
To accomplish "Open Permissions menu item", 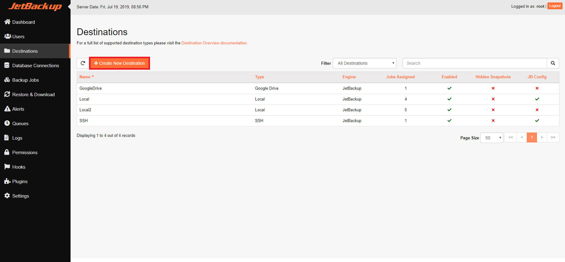I will click(x=35, y=152).
